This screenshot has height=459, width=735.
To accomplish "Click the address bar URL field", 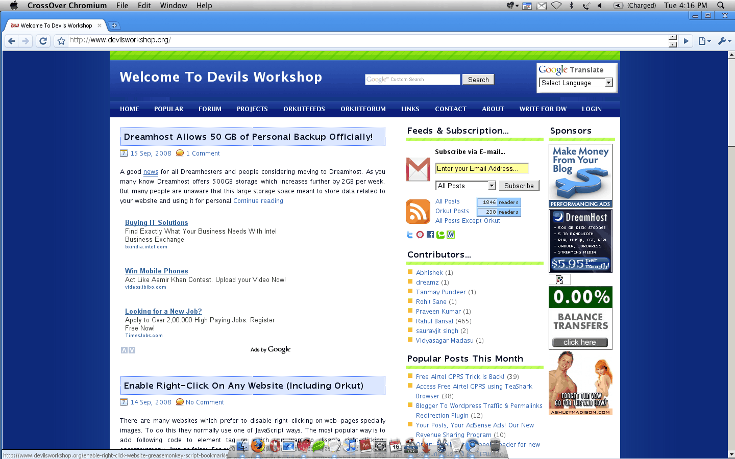I will (x=367, y=40).
